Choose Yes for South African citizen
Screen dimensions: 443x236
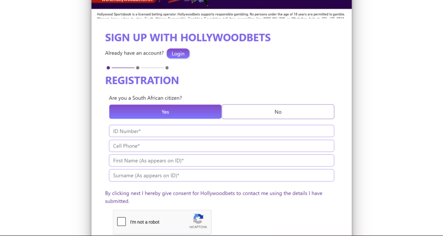pos(165,112)
